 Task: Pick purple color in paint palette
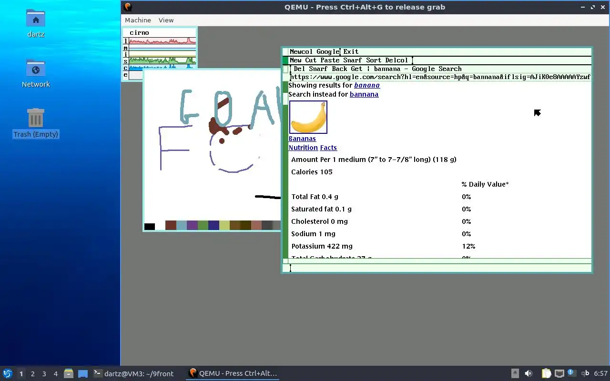click(x=192, y=226)
